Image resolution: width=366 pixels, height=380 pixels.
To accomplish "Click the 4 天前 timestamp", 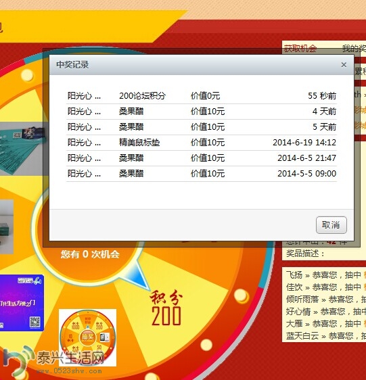I will (x=324, y=112).
